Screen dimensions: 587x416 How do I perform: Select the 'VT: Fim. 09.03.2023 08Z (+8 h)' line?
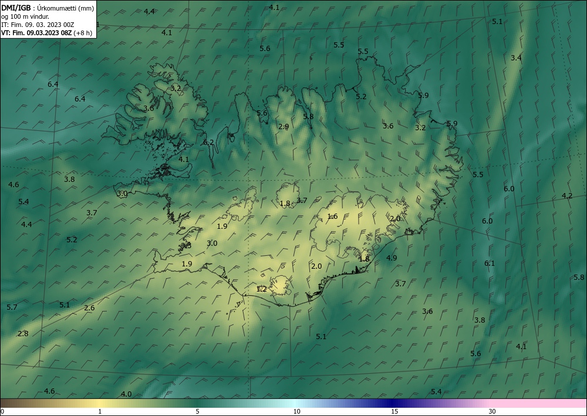[x=47, y=33]
